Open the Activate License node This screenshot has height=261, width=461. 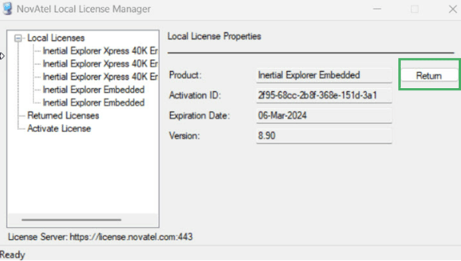pyautogui.click(x=59, y=129)
